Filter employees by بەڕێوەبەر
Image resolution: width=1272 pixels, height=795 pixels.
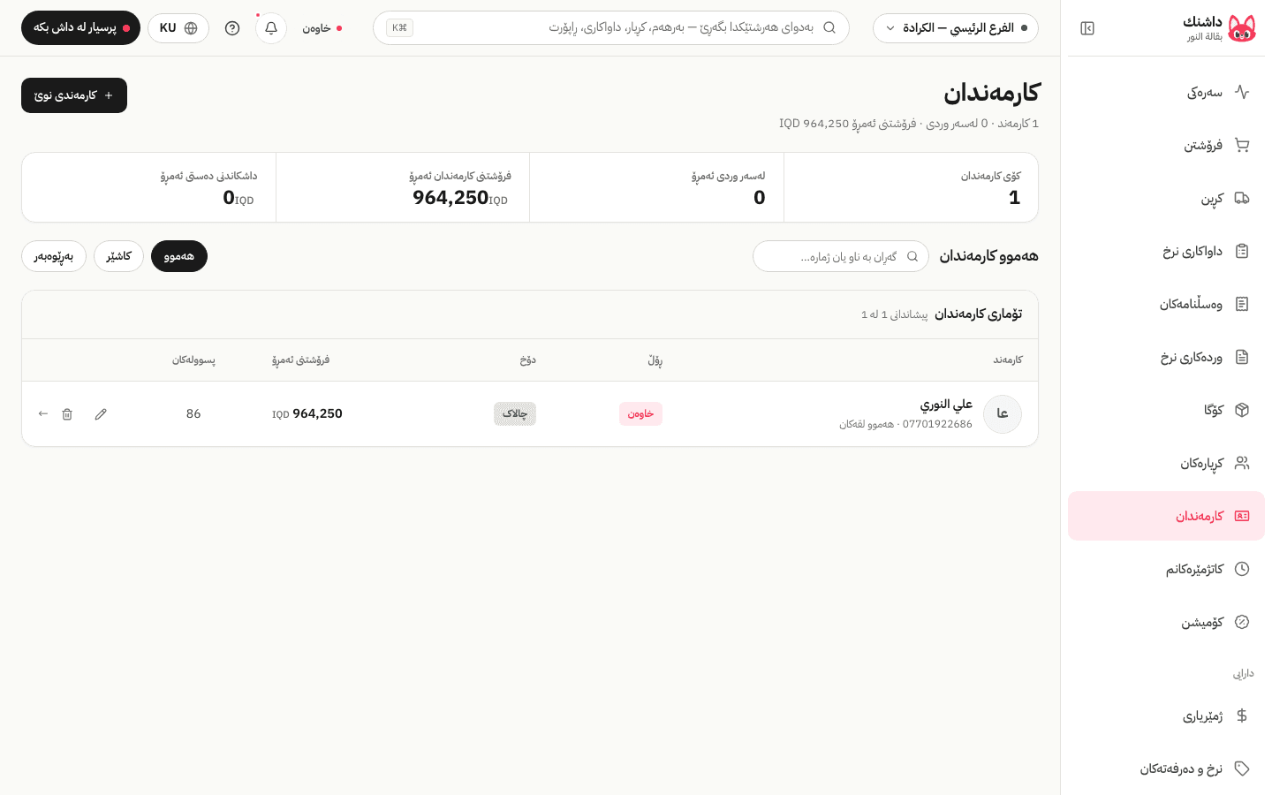pyautogui.click(x=54, y=256)
